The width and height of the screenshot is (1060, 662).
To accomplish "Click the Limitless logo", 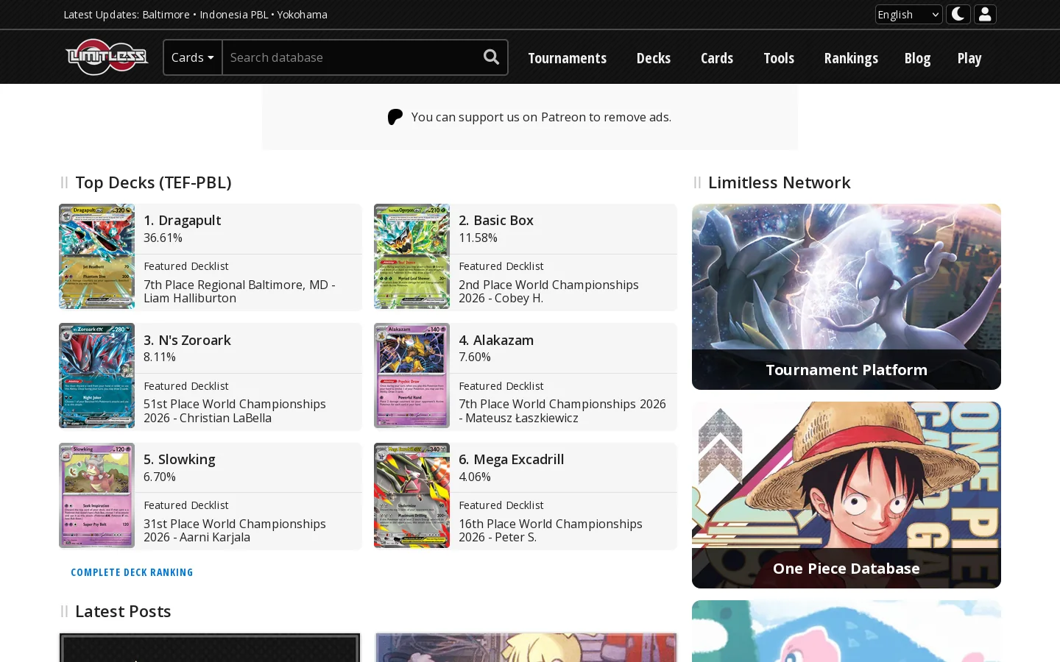I will 107,57.
